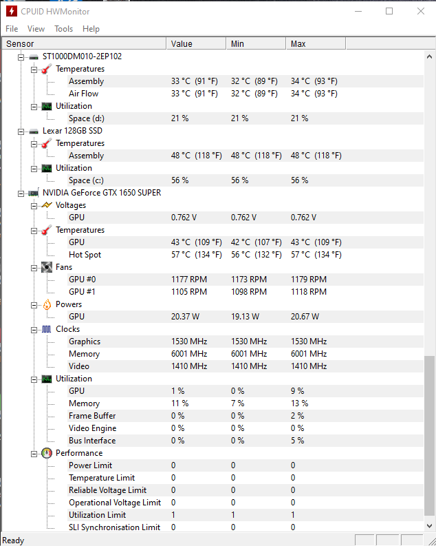The width and height of the screenshot is (436, 546).
Task: Click the Clocks waveform icon
Action: click(x=47, y=329)
